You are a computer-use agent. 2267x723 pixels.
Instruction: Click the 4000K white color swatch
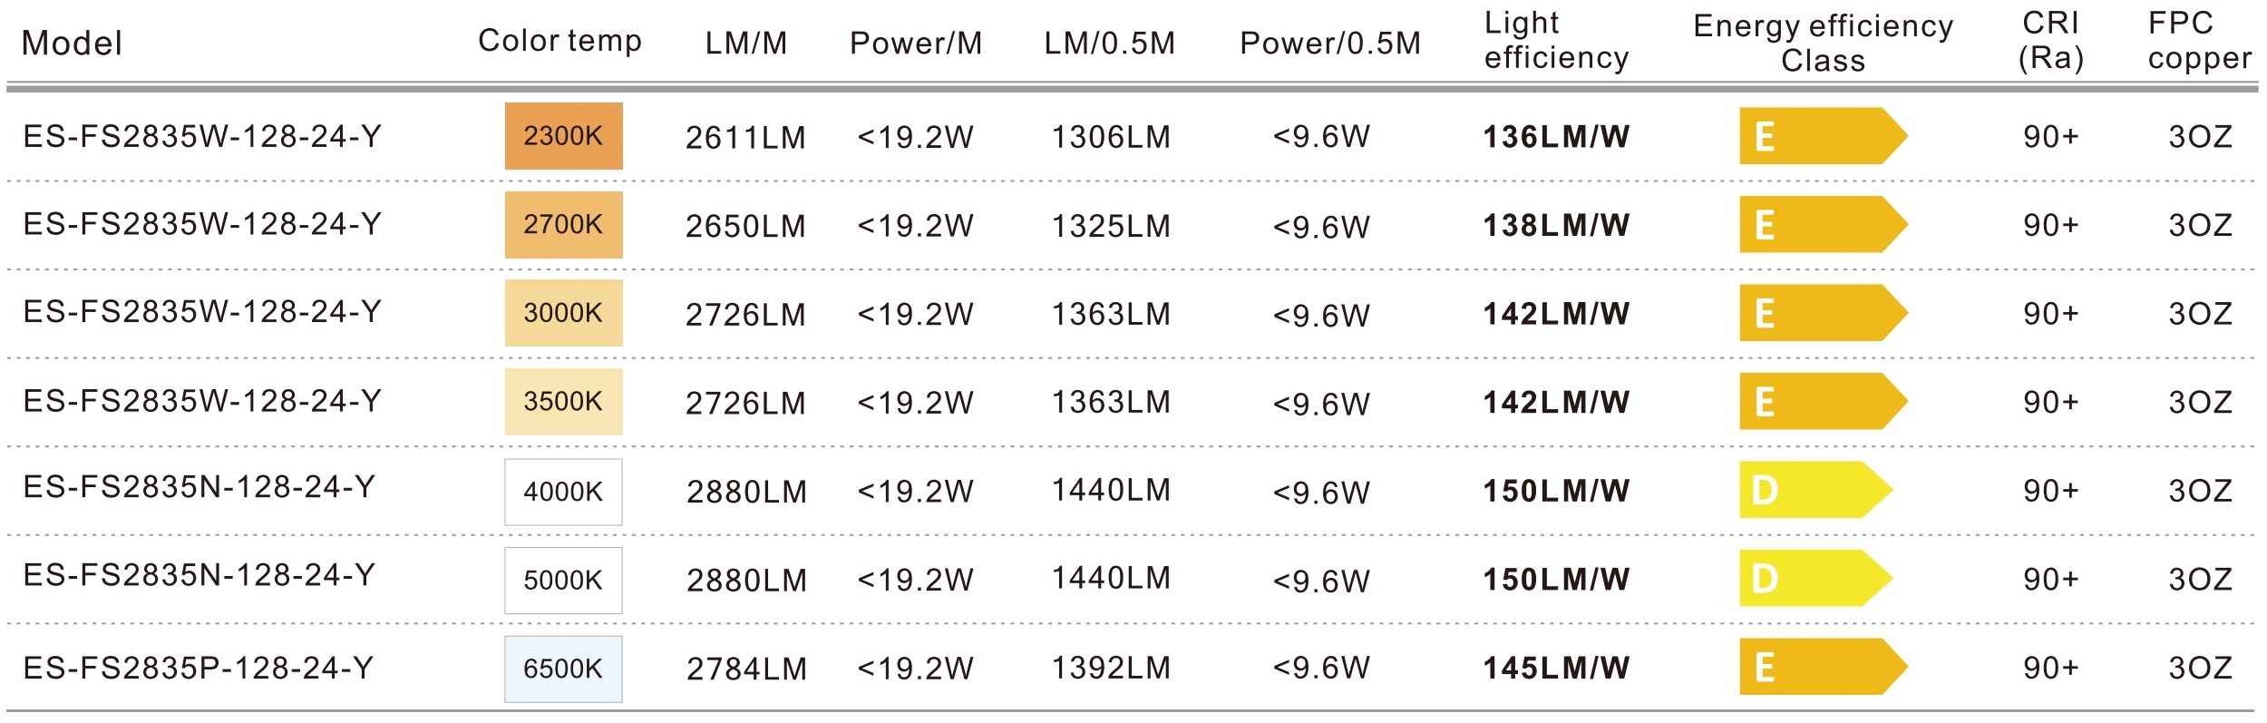(563, 492)
